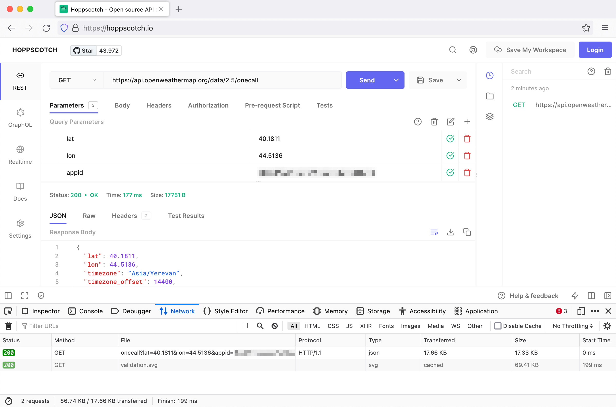The width and height of the screenshot is (616, 407).
Task: Delete the lat parameter
Action: point(467,139)
